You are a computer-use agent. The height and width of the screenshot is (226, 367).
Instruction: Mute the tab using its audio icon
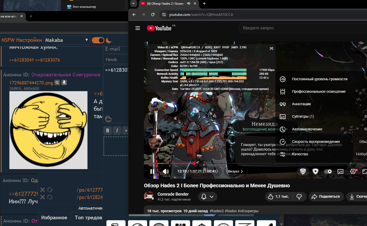[189, 3]
